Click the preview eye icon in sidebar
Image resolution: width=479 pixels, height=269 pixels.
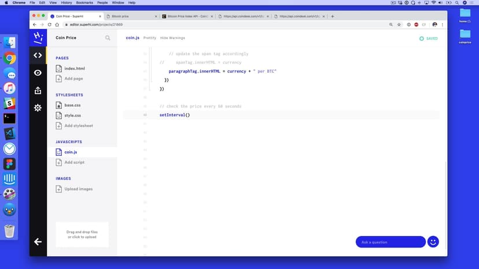pos(38,73)
